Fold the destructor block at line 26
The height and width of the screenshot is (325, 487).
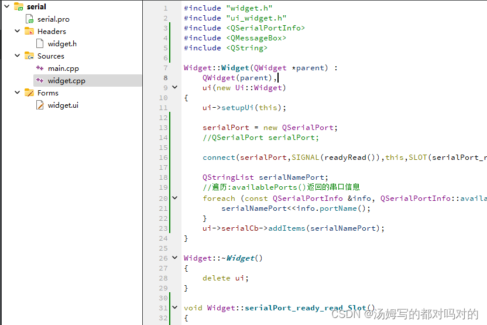[x=175, y=258]
